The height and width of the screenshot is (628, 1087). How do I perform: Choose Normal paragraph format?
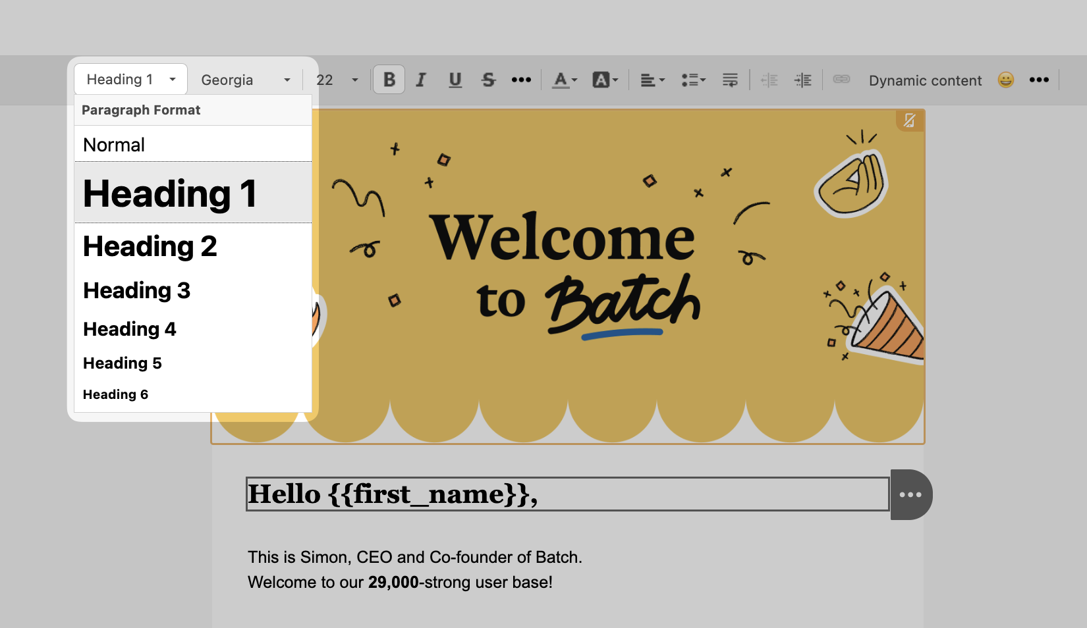click(114, 145)
